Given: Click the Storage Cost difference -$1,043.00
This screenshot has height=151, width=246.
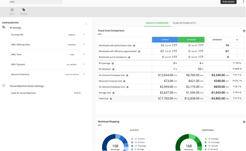Looking at the screenshot, I should 220,93.
